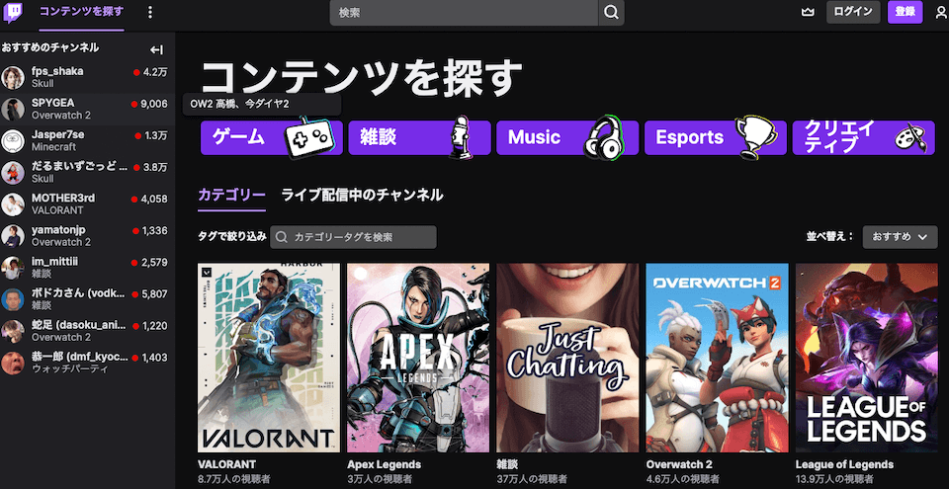Click SPYGEA's channel avatar

[13, 109]
